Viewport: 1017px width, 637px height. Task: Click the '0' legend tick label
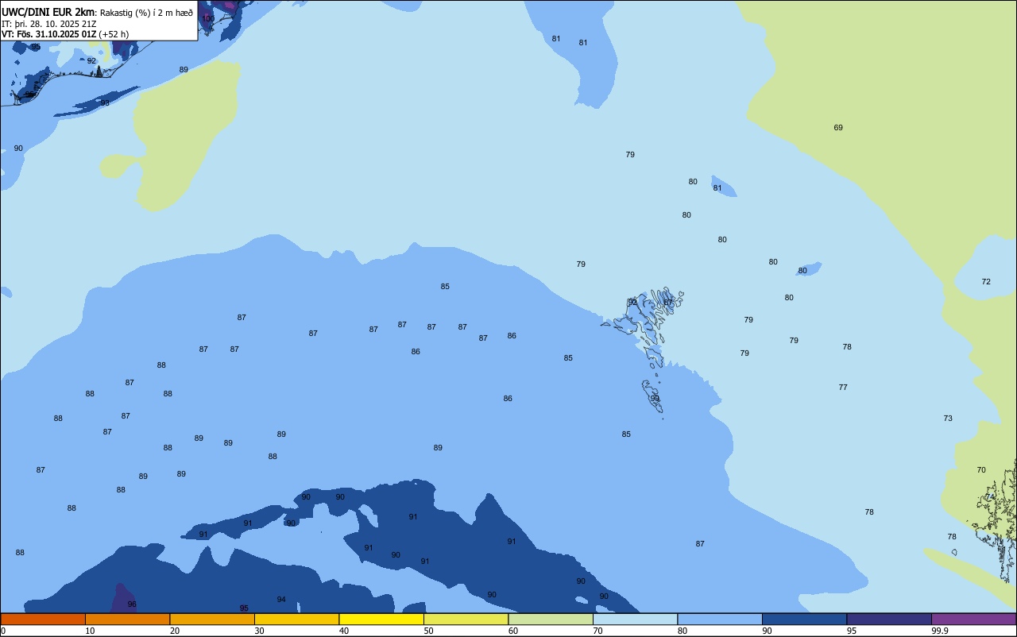click(x=3, y=631)
